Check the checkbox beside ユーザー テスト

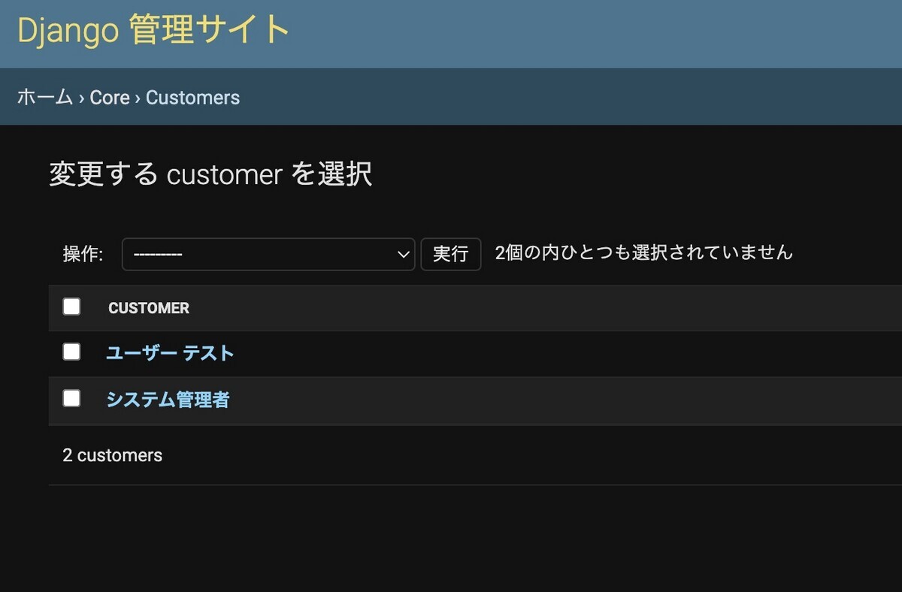point(71,352)
